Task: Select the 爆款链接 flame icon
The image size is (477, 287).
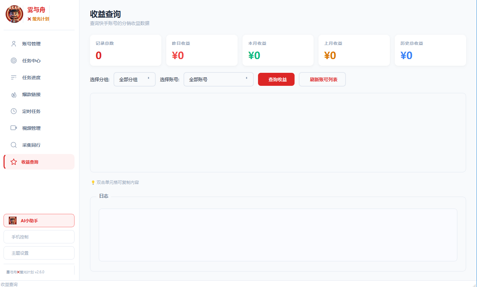Action: pos(13,94)
